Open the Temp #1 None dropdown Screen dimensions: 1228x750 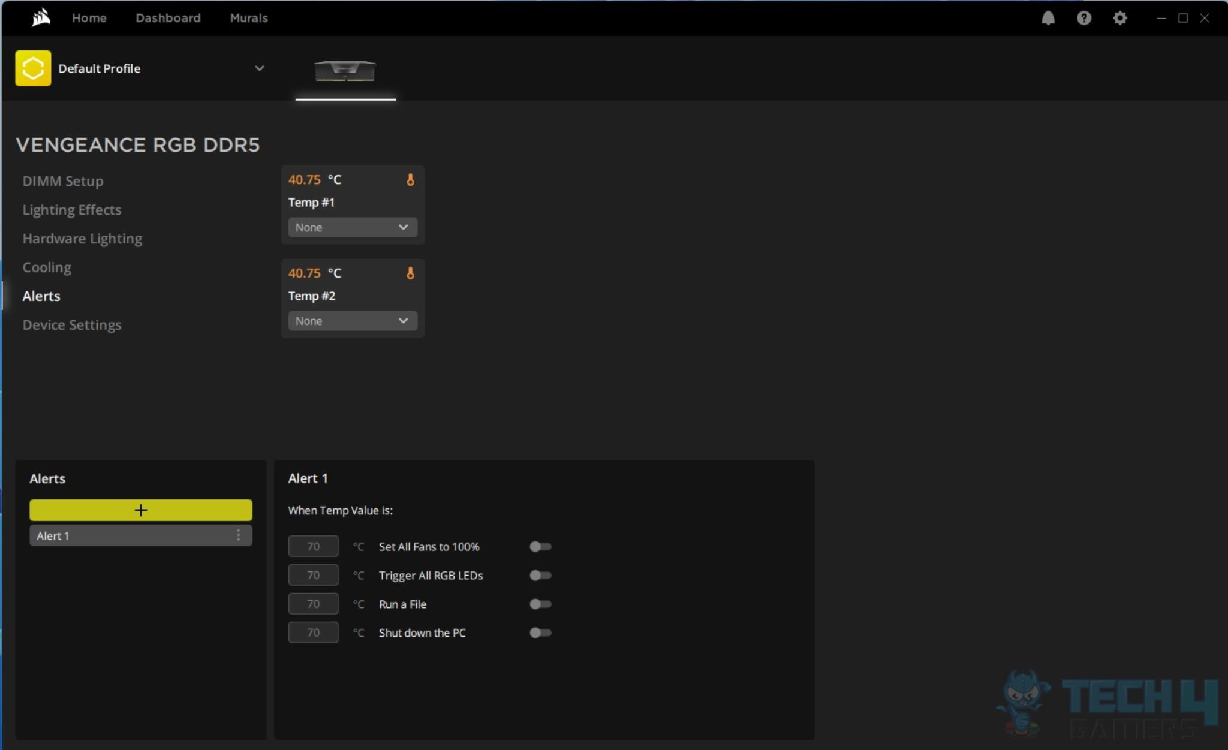(x=353, y=228)
